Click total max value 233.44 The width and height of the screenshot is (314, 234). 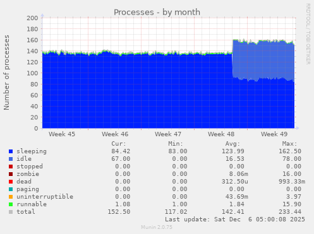click(290, 212)
